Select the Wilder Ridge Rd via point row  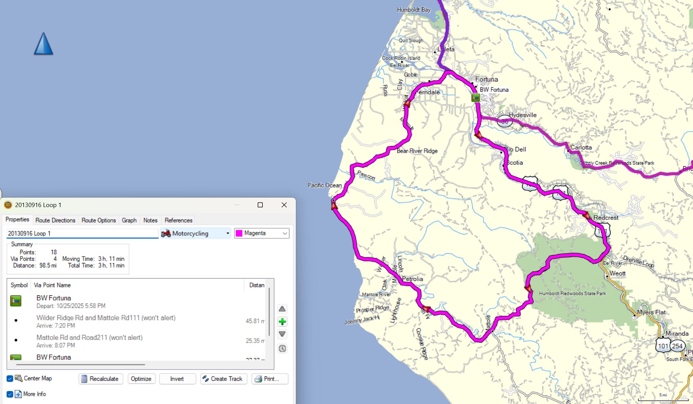[106, 321]
